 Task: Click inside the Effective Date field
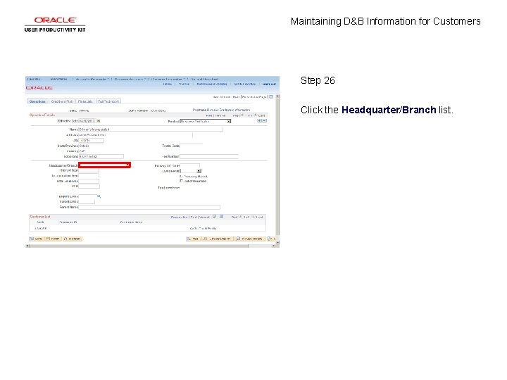click(87, 121)
